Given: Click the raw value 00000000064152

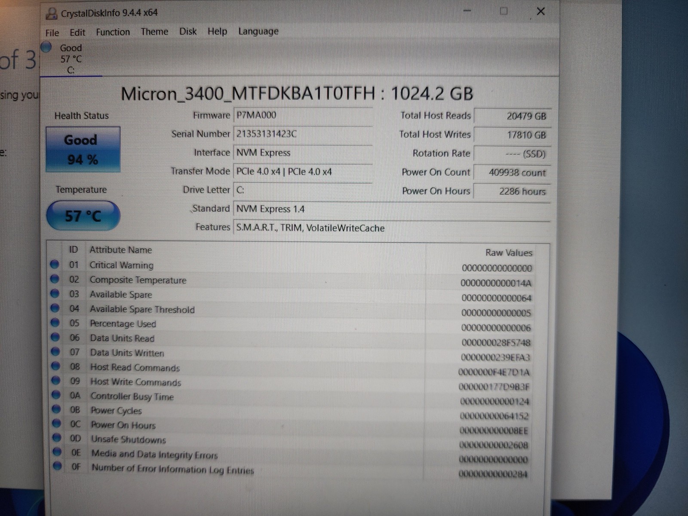Looking at the screenshot, I should pyautogui.click(x=494, y=416).
